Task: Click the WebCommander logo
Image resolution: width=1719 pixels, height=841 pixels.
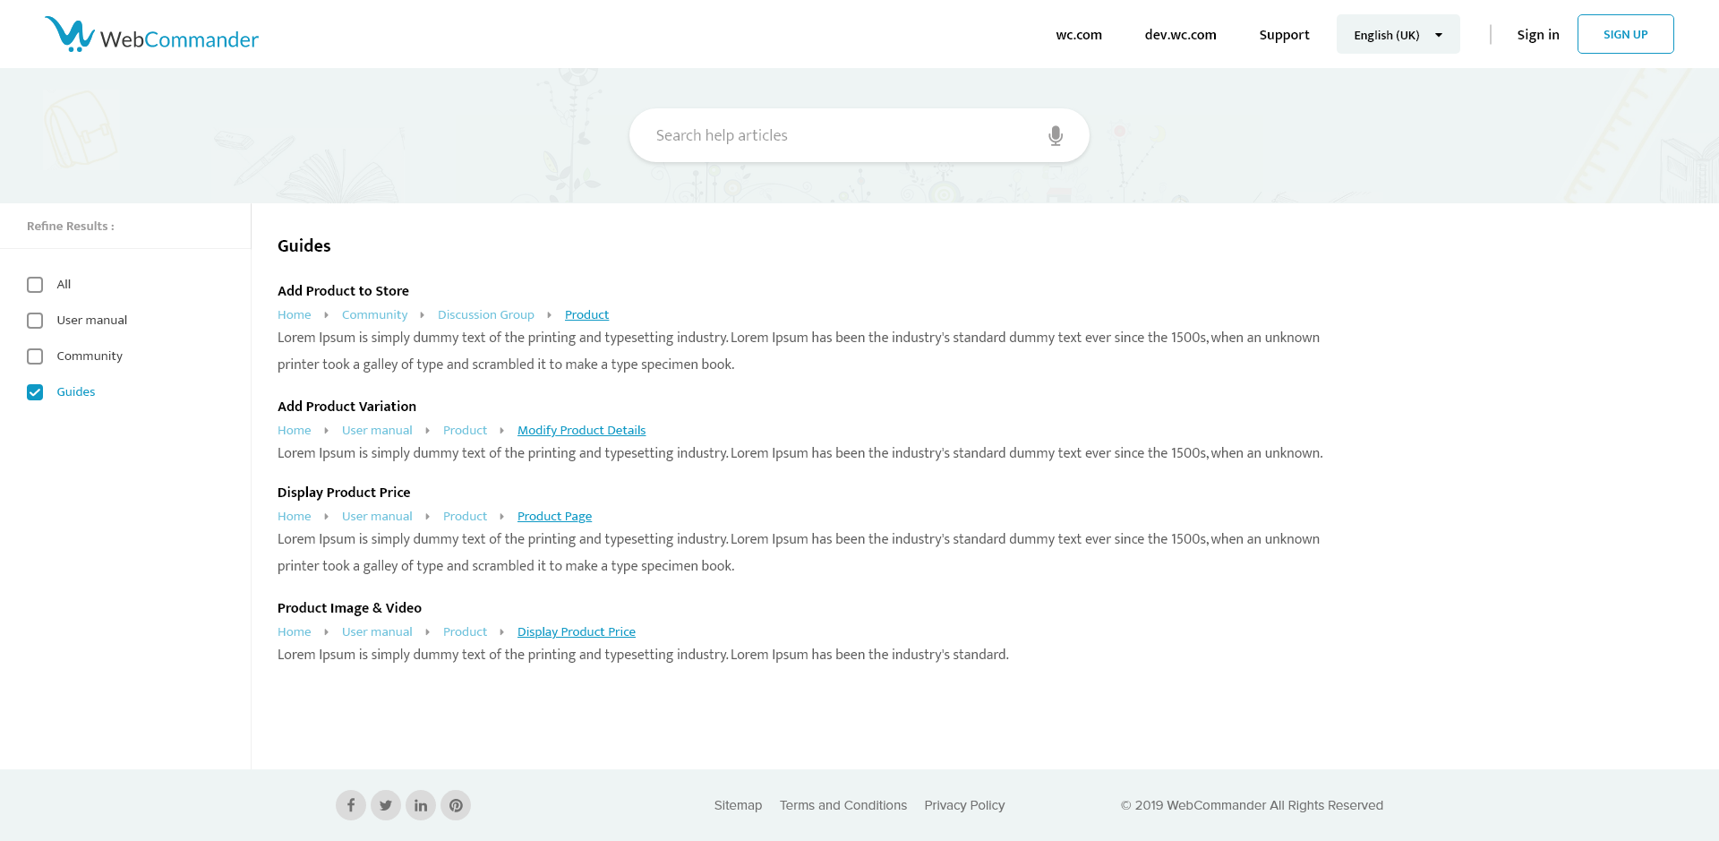Action: pos(151,35)
